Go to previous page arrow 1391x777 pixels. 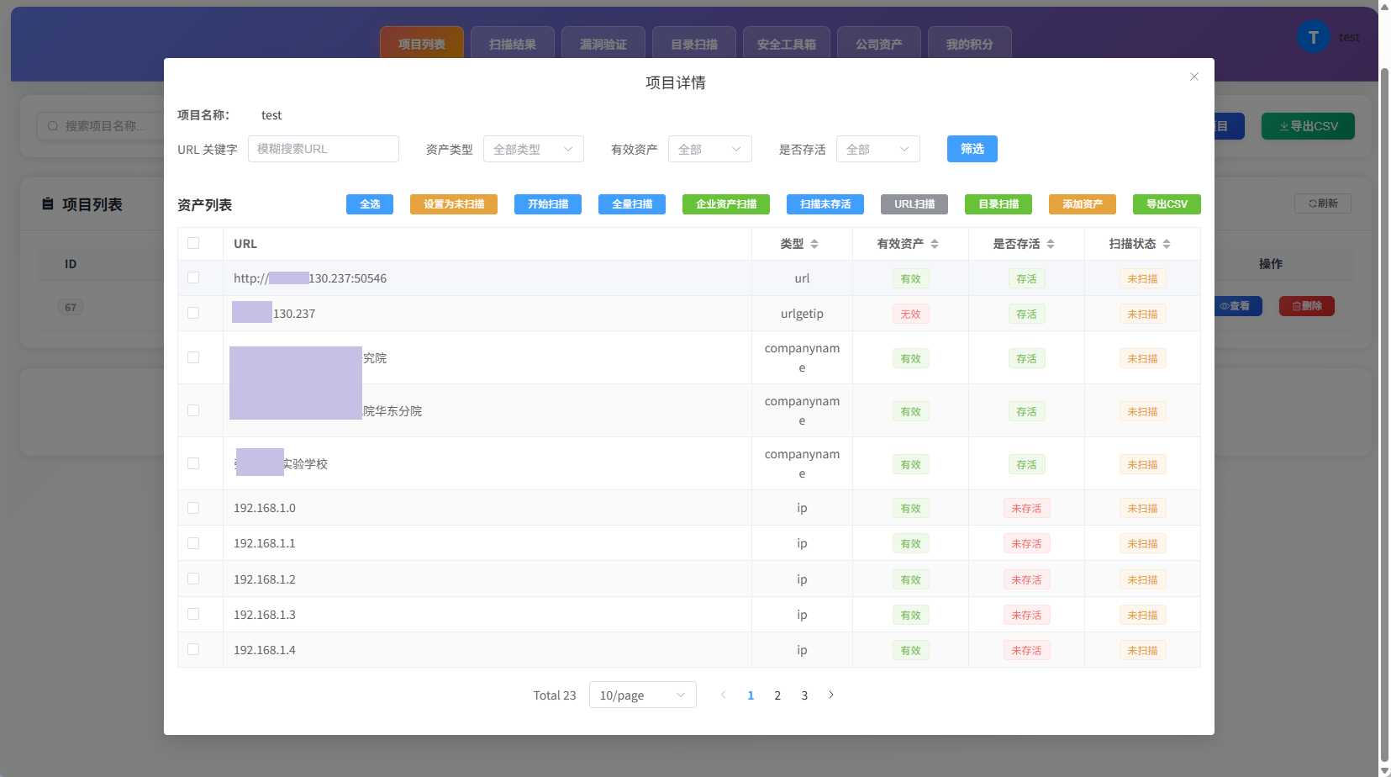tap(723, 695)
